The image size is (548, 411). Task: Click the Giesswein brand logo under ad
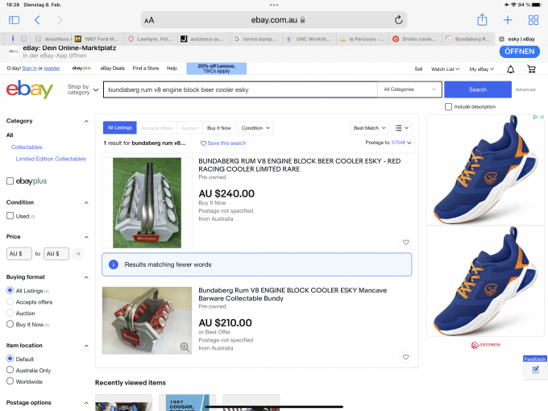coord(485,345)
